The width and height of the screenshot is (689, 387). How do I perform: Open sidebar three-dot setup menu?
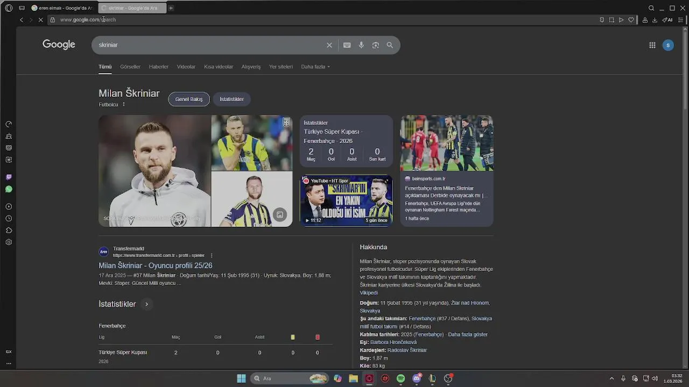click(x=9, y=363)
